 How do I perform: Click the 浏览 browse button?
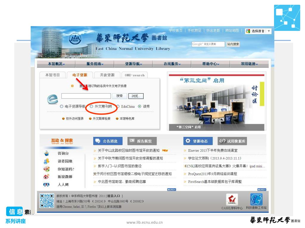click(136, 96)
